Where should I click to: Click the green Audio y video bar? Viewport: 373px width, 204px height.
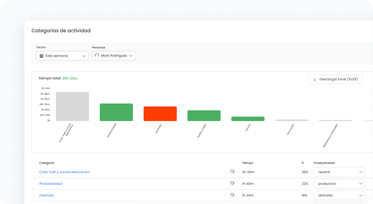204,116
